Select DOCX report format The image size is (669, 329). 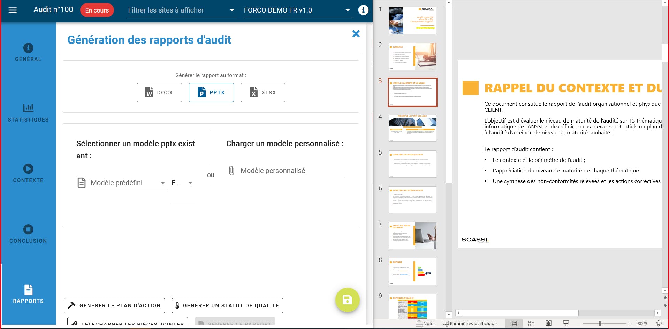[x=159, y=92]
